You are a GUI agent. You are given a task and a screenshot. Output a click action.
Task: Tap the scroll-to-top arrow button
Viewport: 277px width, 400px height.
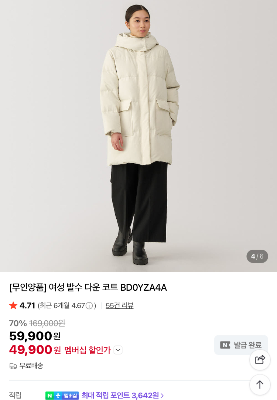260,384
